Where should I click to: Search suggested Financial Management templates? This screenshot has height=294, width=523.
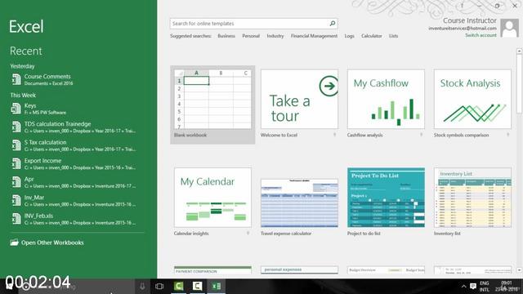(x=314, y=36)
